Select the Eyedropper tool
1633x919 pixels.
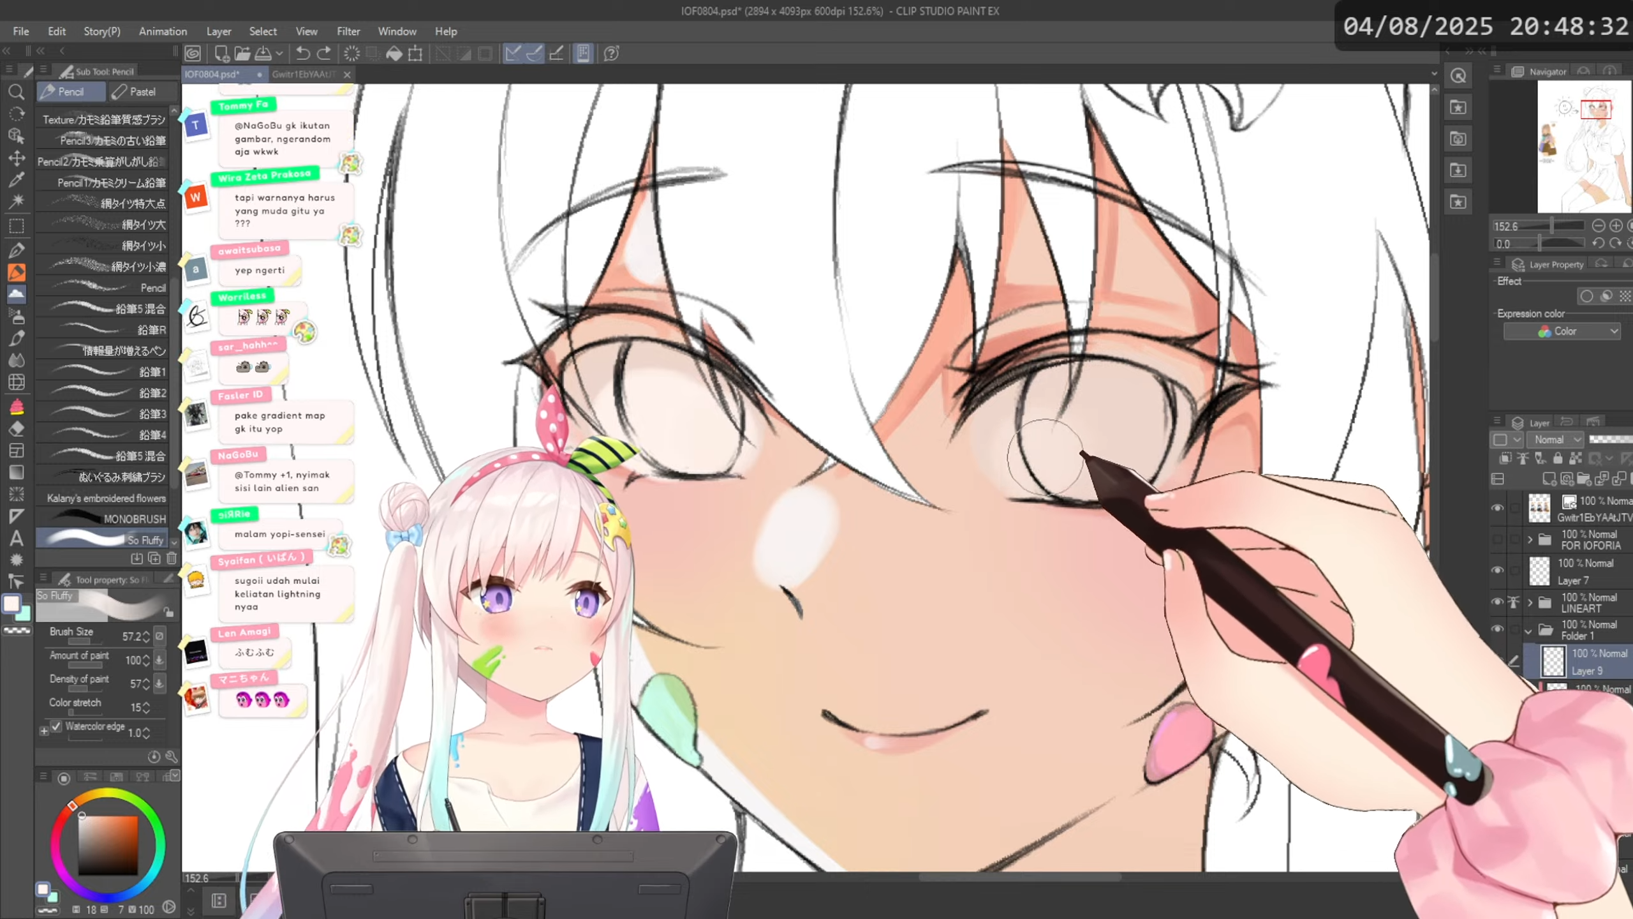(x=17, y=181)
